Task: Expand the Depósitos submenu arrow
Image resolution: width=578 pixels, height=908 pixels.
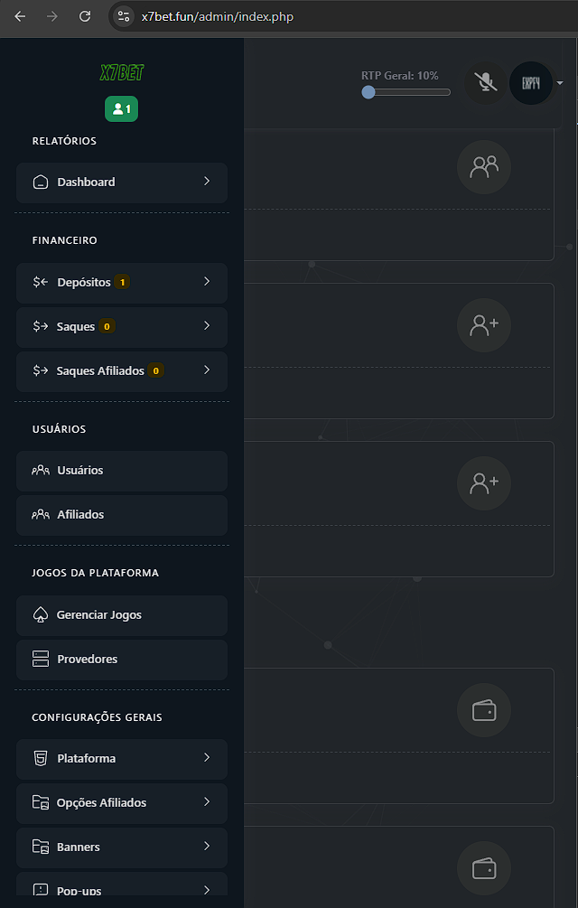Action: (207, 281)
